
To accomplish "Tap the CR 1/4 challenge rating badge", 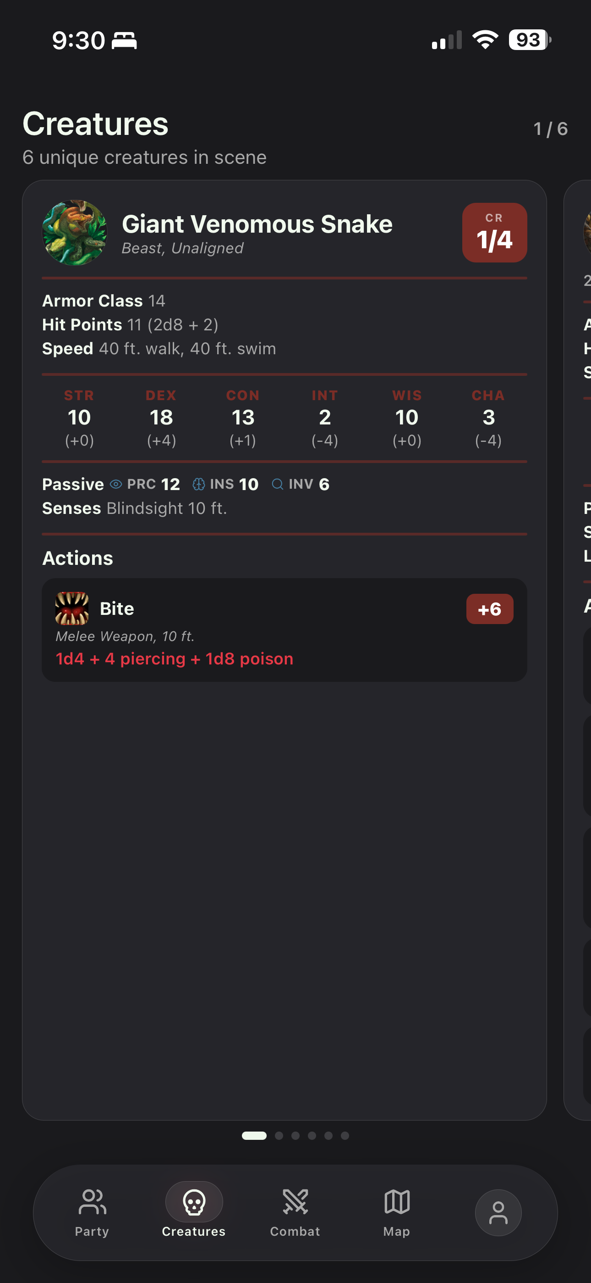I will point(494,233).
